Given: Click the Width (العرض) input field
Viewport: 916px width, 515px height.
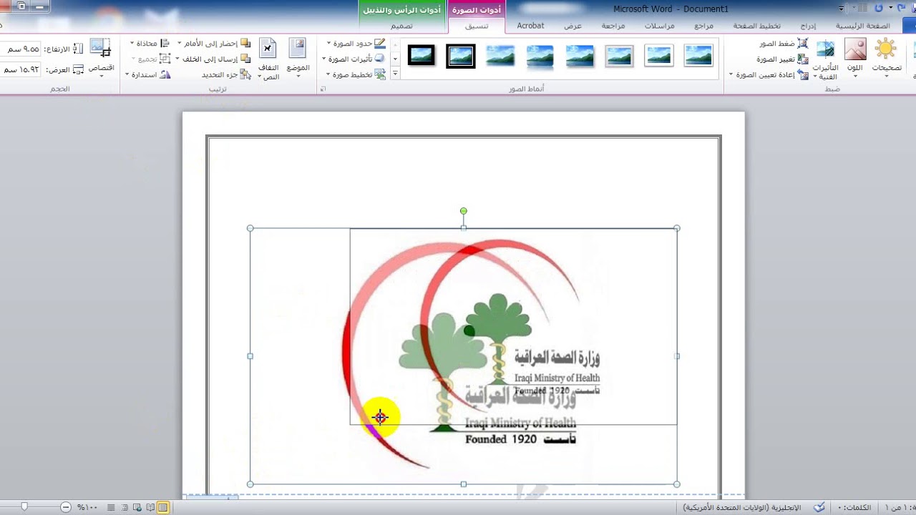Looking at the screenshot, I should pyautogui.click(x=20, y=69).
